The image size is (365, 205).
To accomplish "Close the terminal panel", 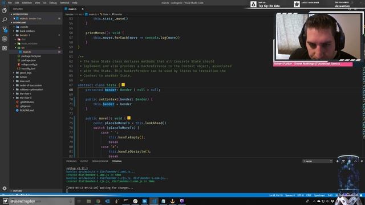I will (362, 161).
